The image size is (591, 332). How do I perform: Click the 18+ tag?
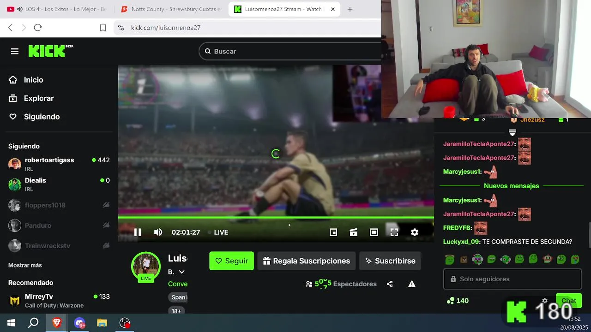(176, 311)
